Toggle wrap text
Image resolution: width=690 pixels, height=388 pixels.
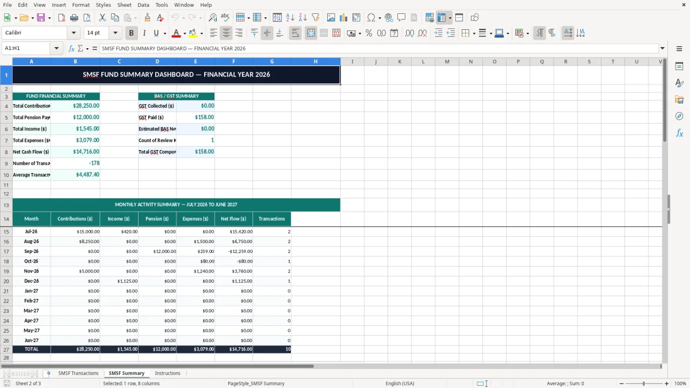(295, 33)
